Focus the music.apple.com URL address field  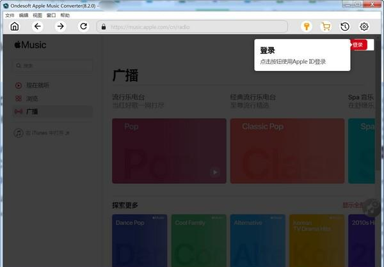[192, 27]
